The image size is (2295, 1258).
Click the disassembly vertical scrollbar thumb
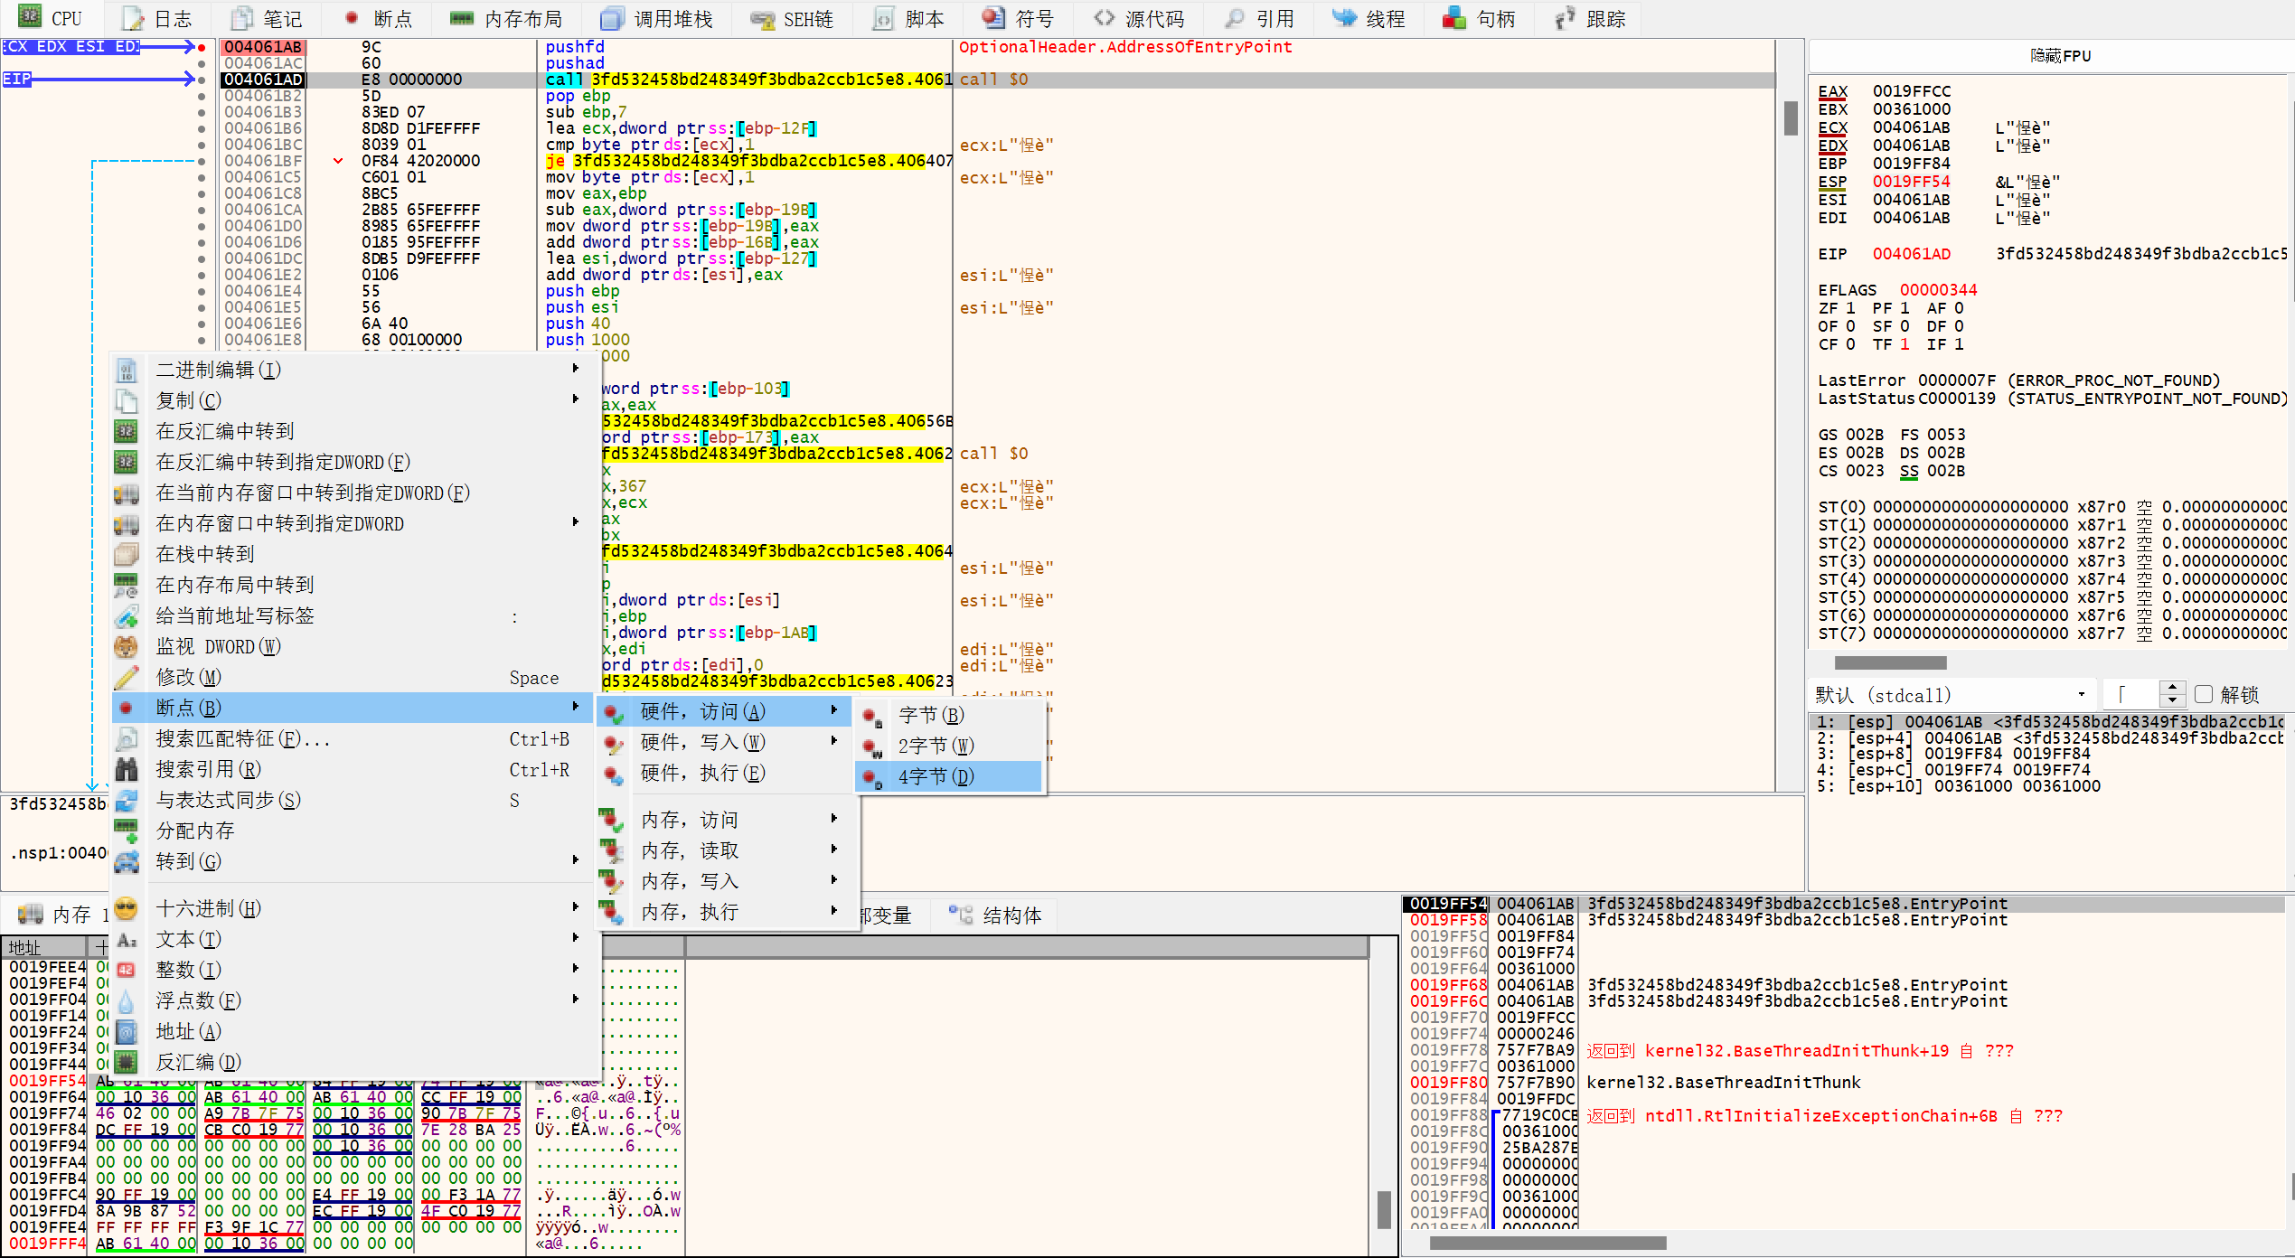tap(1790, 117)
